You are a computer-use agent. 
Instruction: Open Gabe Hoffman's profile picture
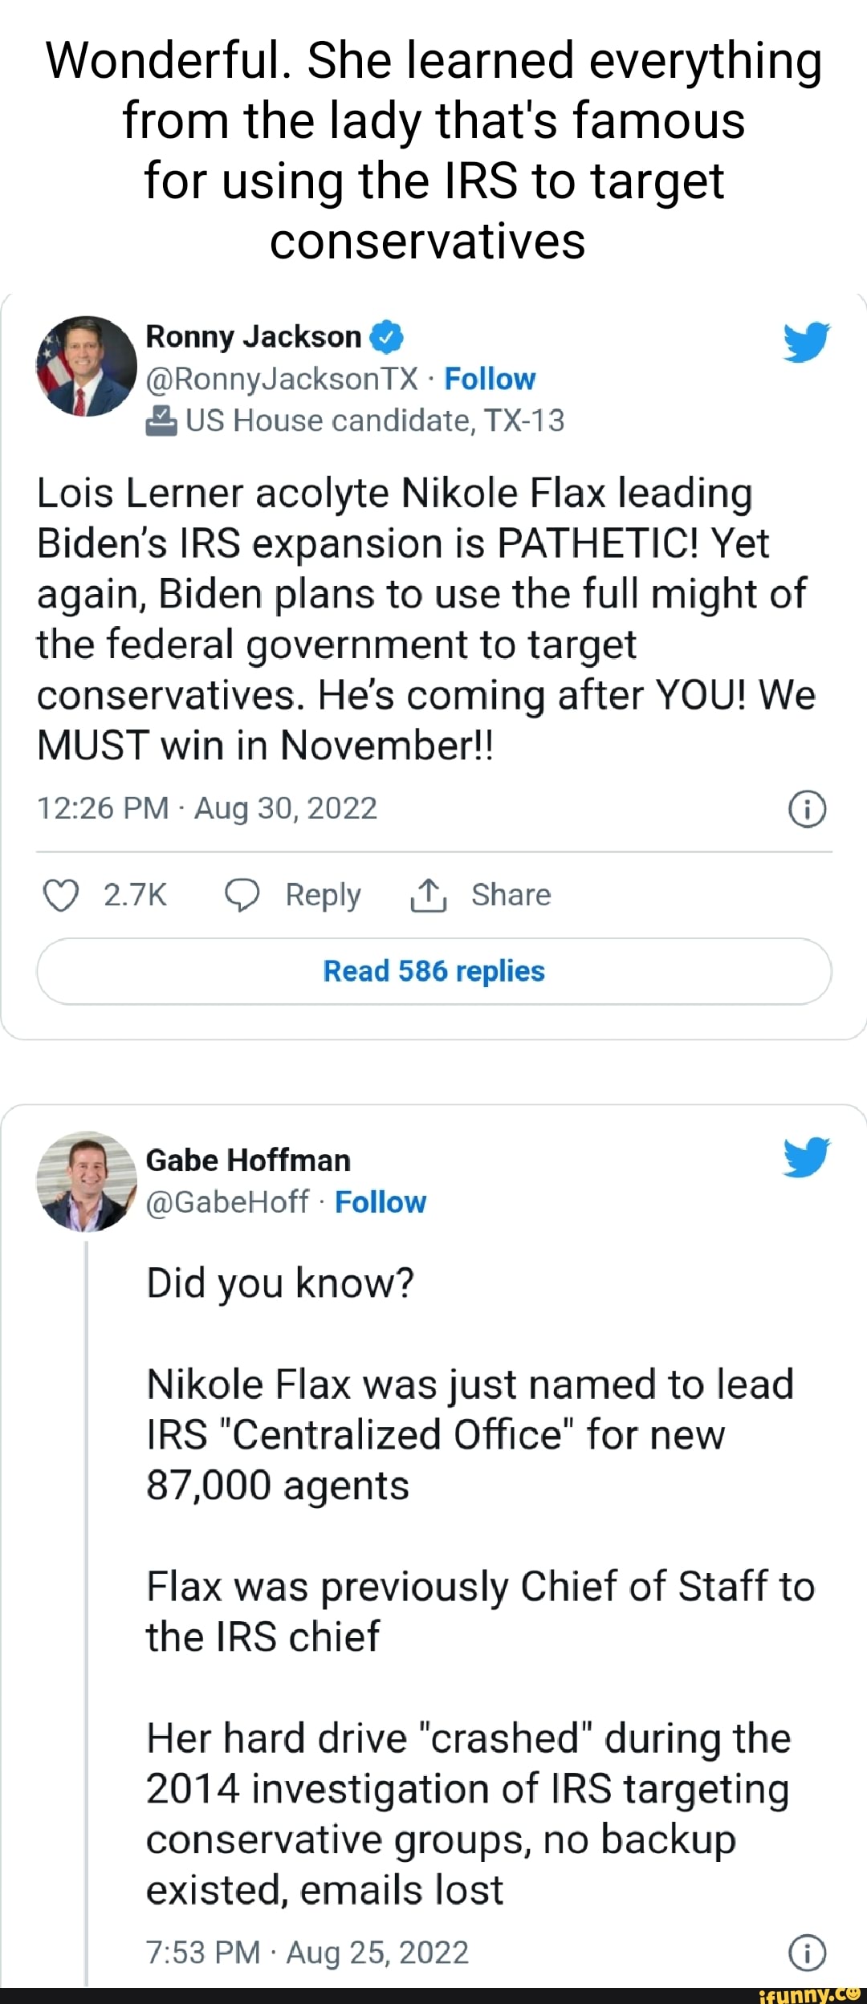87,1181
